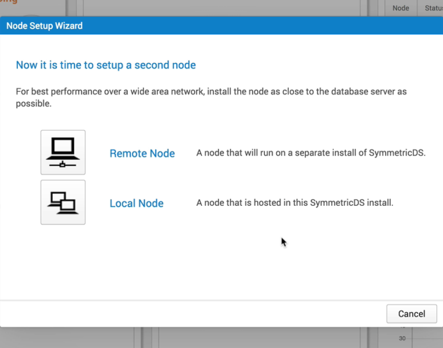Click the Node Setup Wizard title bar
This screenshot has height=348, width=443.
coord(222,26)
